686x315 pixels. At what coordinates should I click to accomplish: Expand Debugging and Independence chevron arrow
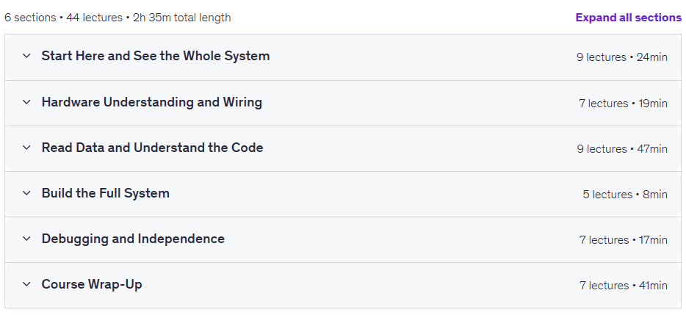tap(26, 239)
